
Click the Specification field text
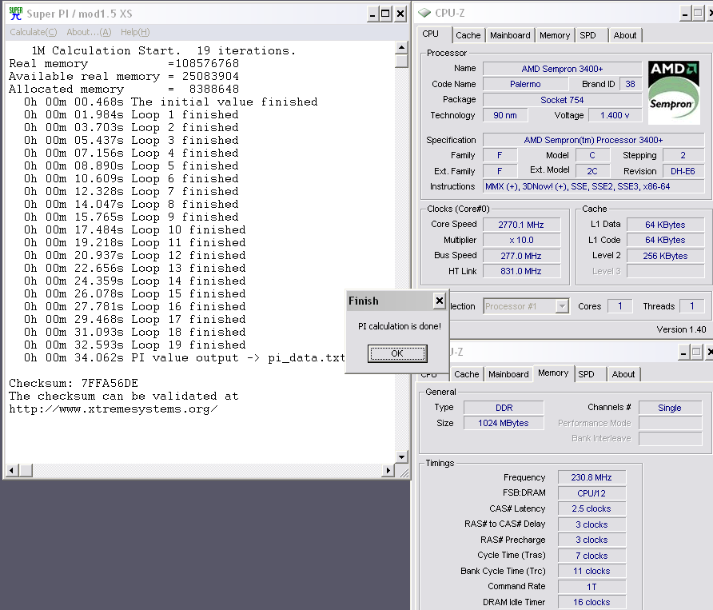pyautogui.click(x=593, y=140)
